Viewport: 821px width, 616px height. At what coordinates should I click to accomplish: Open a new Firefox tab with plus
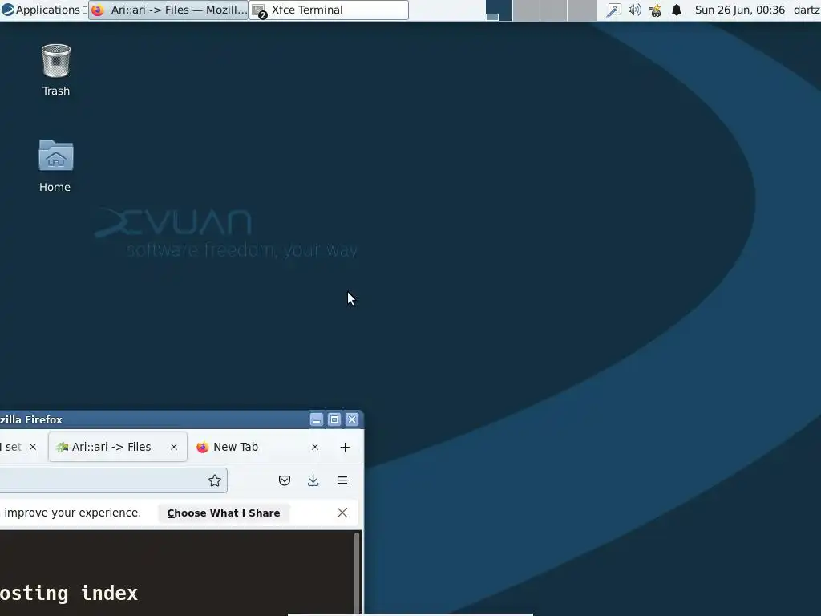pyautogui.click(x=345, y=448)
